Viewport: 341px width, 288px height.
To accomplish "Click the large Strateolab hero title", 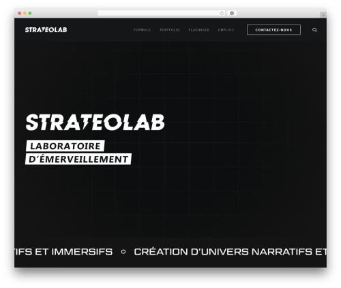I will (x=95, y=123).
